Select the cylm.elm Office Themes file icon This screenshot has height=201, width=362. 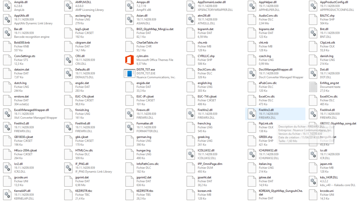(x=129, y=60)
